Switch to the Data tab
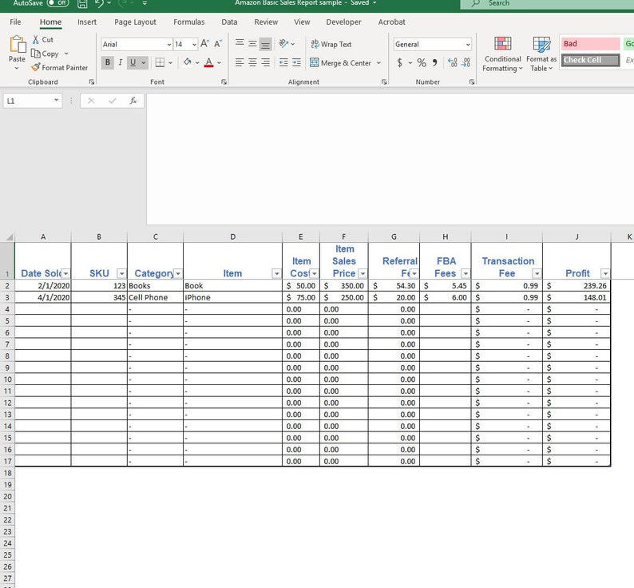 229,22
